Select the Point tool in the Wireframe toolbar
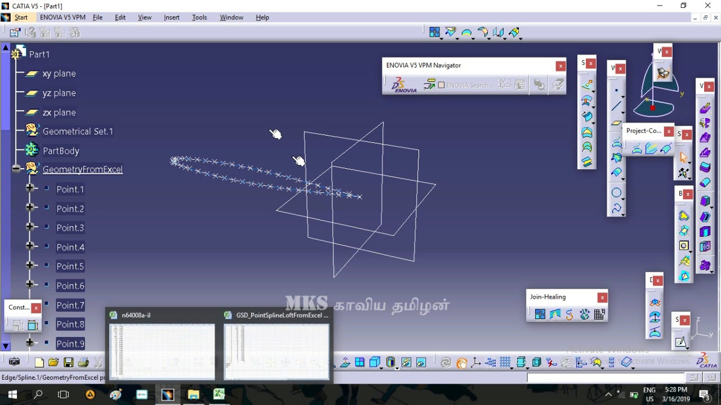 [x=616, y=90]
